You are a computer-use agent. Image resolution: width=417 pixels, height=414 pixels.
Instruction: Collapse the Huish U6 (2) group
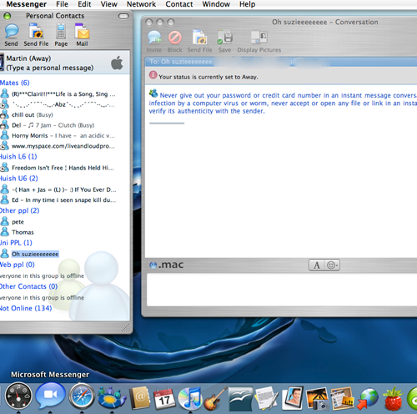click(x=19, y=179)
